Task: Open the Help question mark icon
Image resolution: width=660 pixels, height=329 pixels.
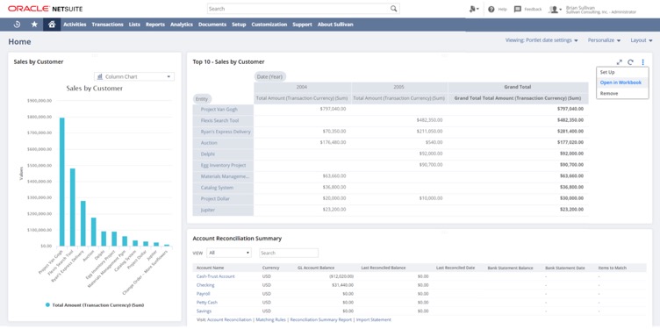Action: [491, 9]
